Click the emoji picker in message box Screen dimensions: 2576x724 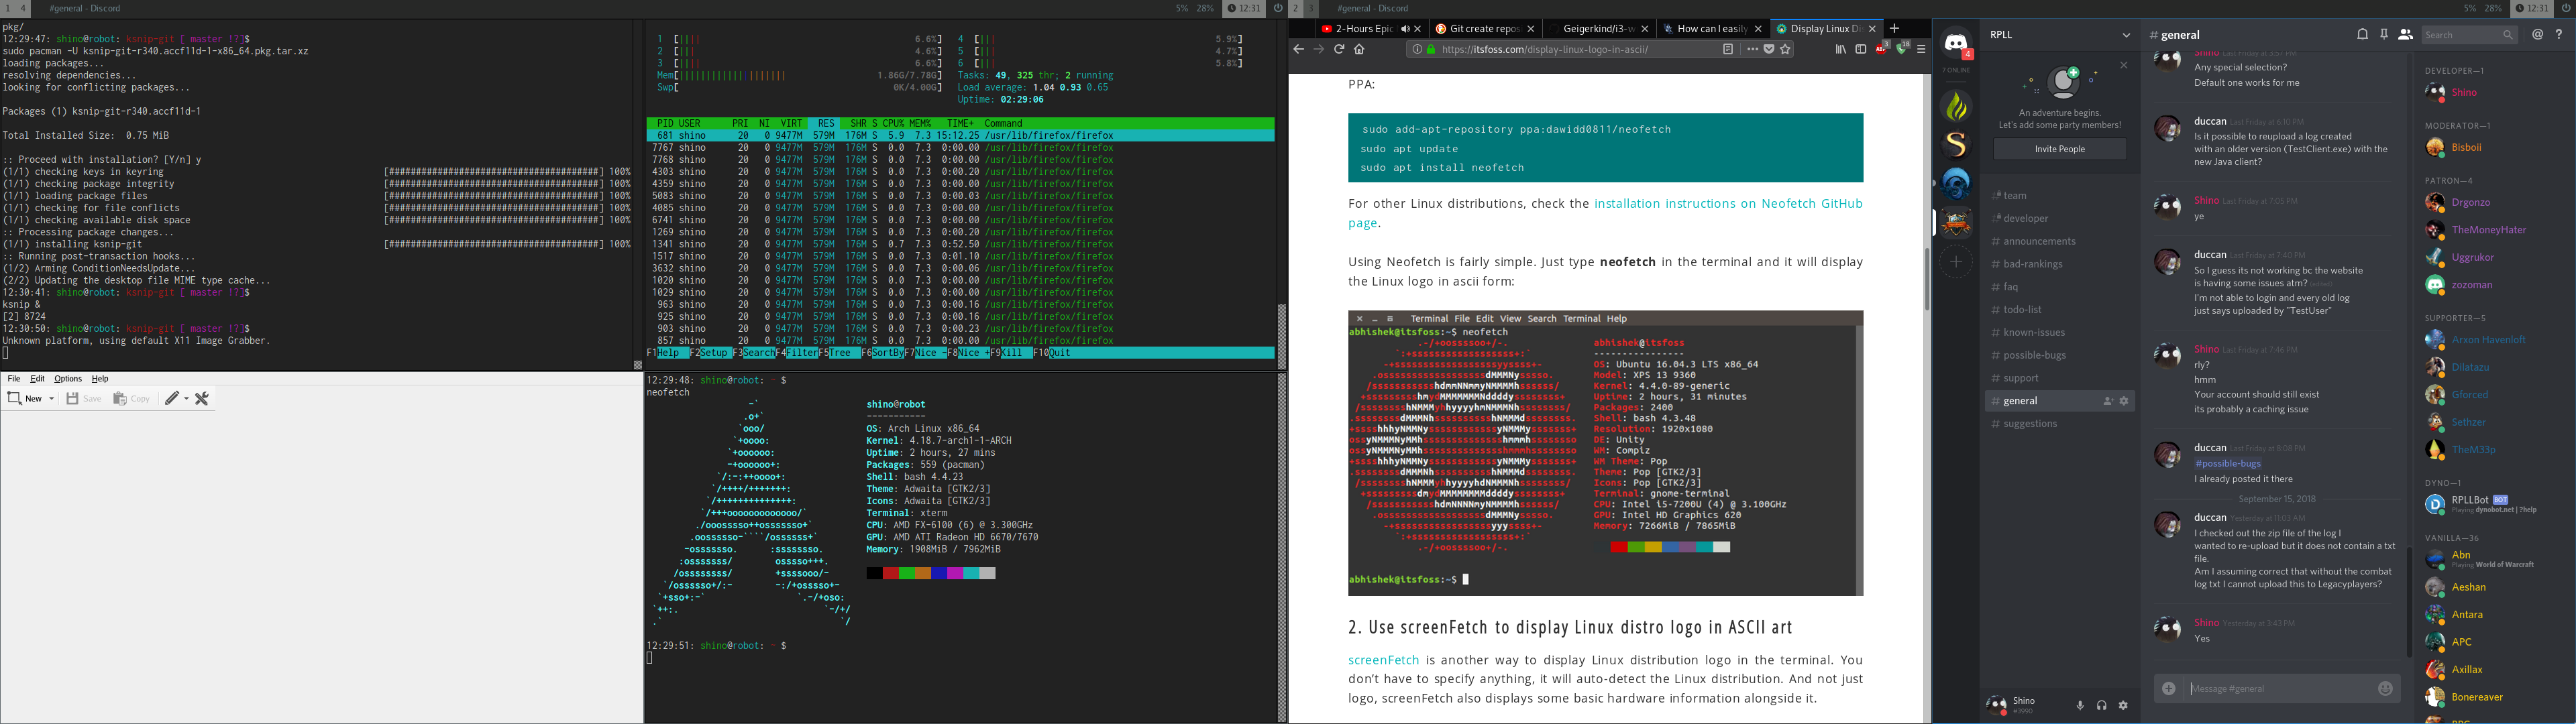pos(2385,688)
